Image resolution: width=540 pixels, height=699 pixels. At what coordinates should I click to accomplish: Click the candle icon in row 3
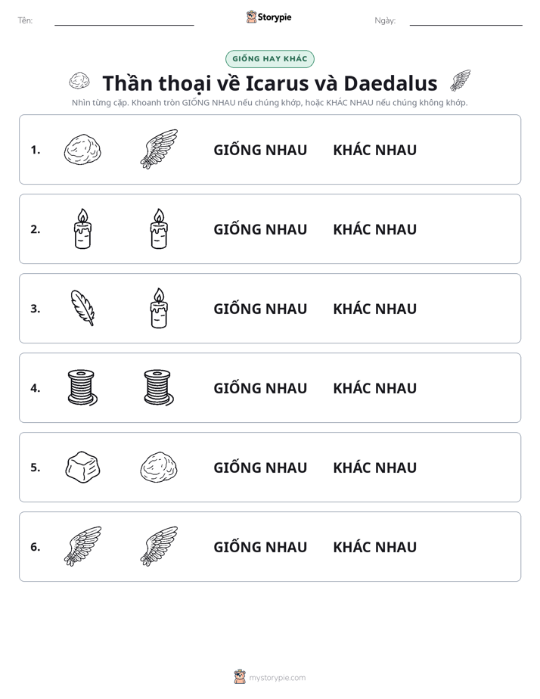pyautogui.click(x=159, y=308)
